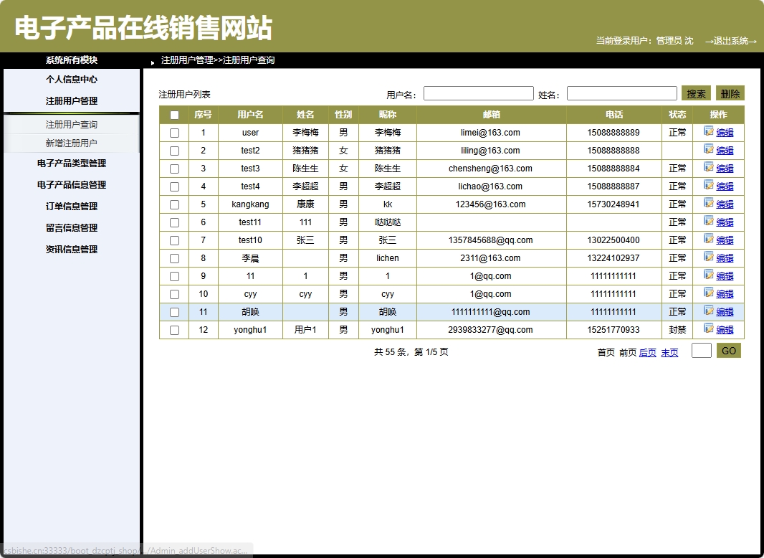
Task: Select the checkbox on the yonghu1 row
Action: (173, 329)
